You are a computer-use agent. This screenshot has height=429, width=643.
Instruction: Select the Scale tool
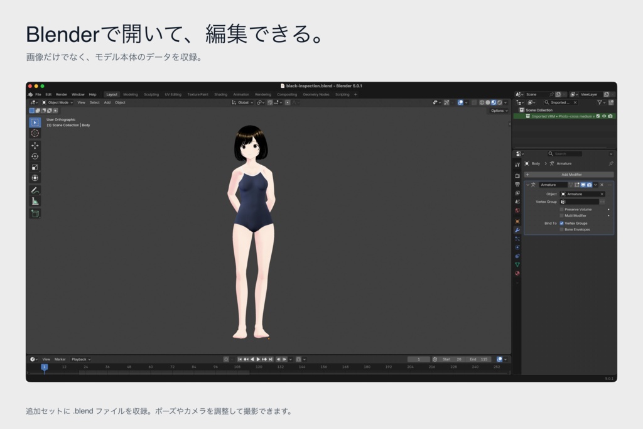coord(35,167)
